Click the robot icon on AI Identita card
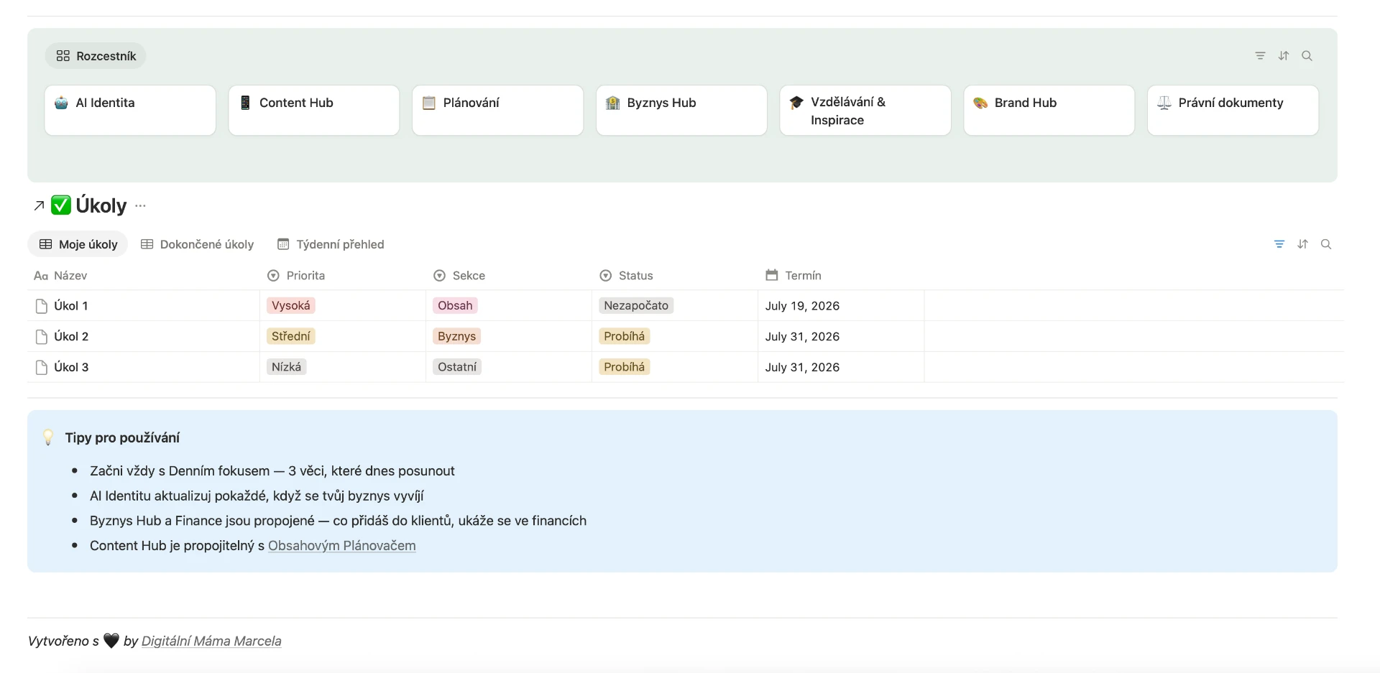The width and height of the screenshot is (1380, 673). pos(61,103)
